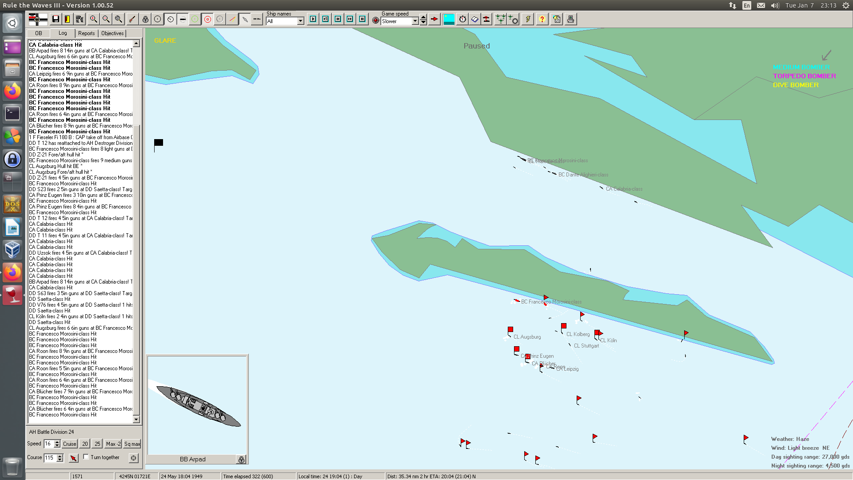Screen dimensions: 853x480
Task: Click the three aircraft formation icon
Action: tap(500, 19)
